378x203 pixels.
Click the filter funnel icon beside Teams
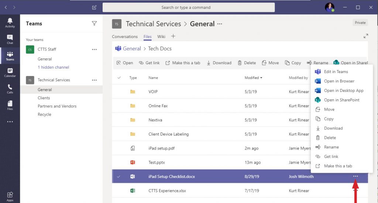[94, 23]
